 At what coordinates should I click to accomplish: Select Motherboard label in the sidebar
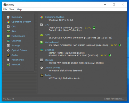coord(18,36)
